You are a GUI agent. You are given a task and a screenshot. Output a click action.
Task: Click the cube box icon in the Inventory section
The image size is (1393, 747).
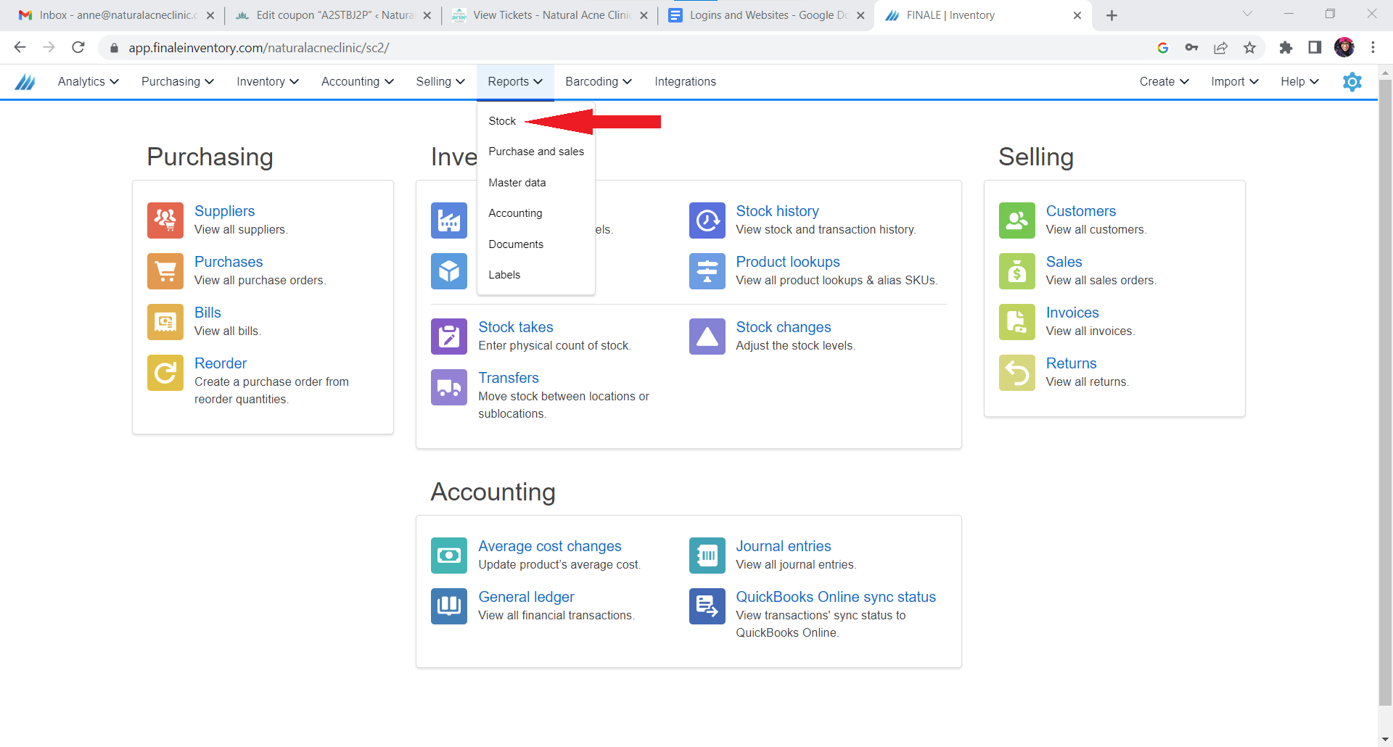pyautogui.click(x=449, y=271)
